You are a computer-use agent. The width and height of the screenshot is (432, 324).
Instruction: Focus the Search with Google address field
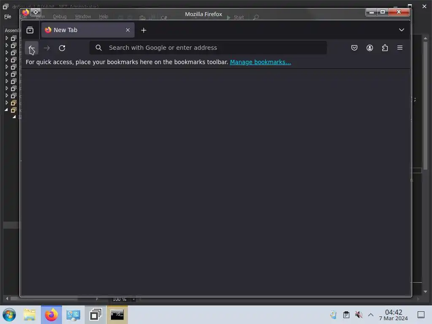click(x=208, y=48)
